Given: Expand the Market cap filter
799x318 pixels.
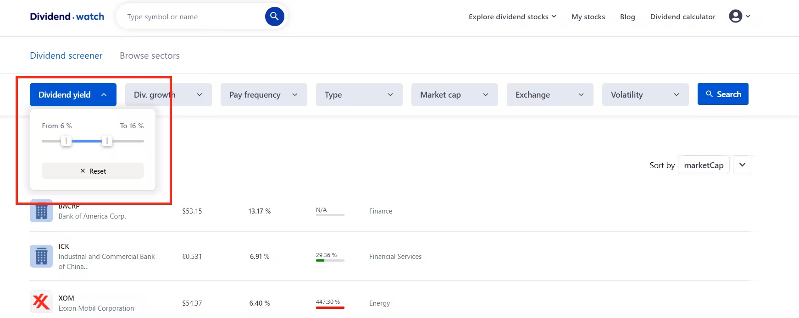Looking at the screenshot, I should click(x=455, y=95).
